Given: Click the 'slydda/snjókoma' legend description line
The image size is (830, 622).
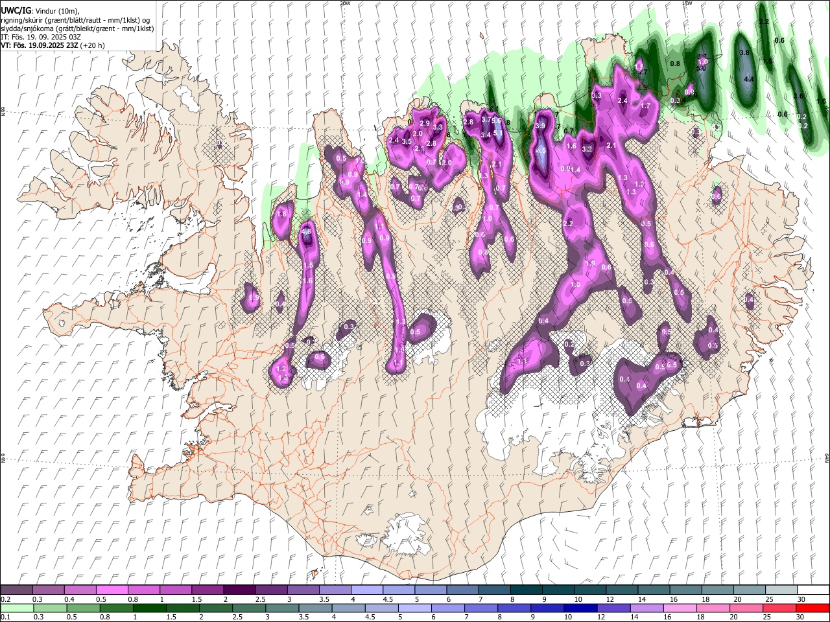Looking at the screenshot, I should [77, 29].
